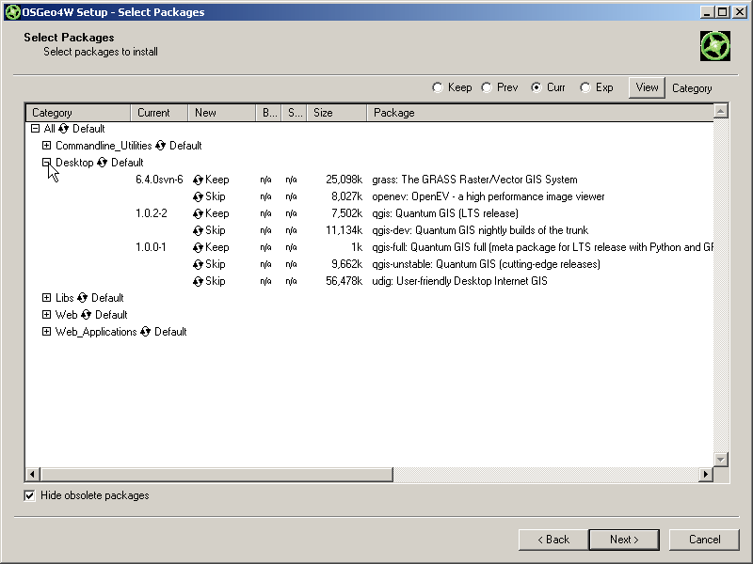Toggle the cycle icon for grass package

(x=198, y=180)
